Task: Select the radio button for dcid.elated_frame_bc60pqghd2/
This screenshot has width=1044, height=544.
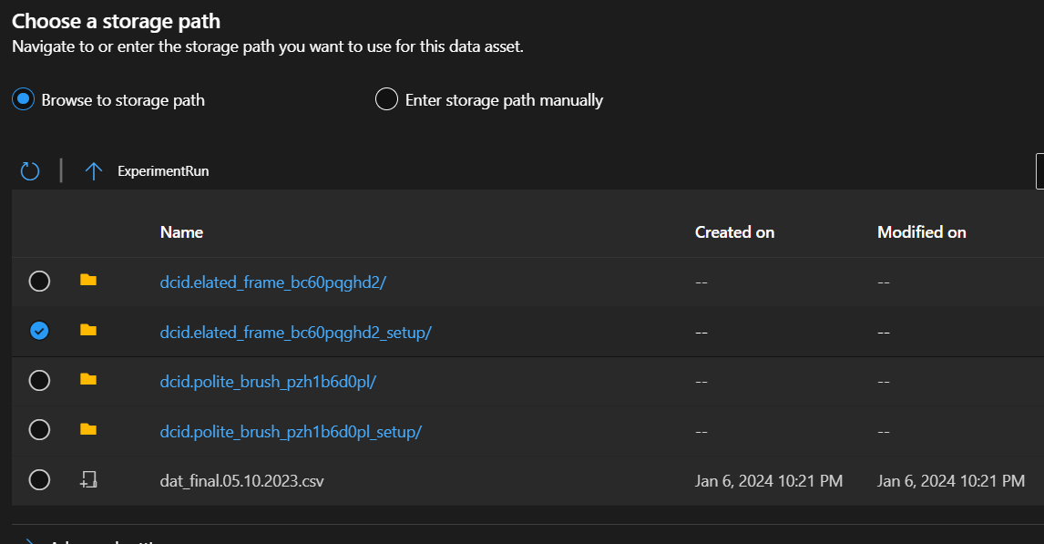Action: click(x=39, y=282)
